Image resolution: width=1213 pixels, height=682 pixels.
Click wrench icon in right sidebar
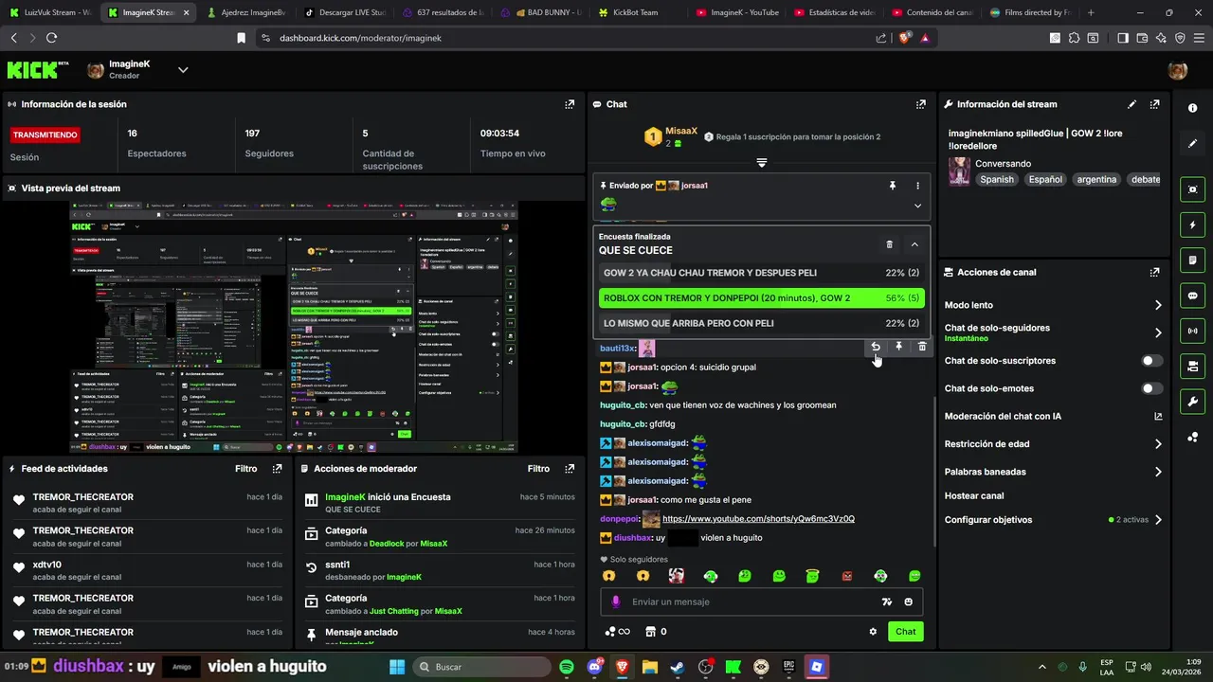coord(1192,401)
